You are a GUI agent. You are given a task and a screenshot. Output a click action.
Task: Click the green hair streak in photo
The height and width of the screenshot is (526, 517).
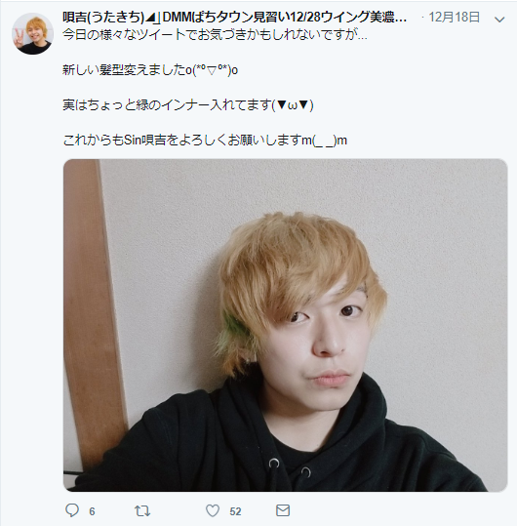pyautogui.click(x=234, y=331)
